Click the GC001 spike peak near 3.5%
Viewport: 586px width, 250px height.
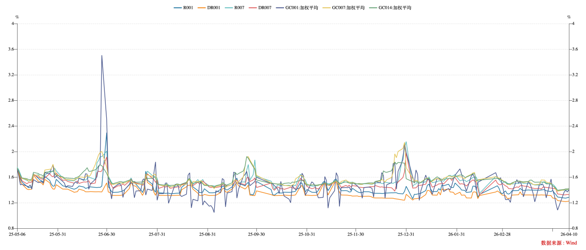point(102,55)
